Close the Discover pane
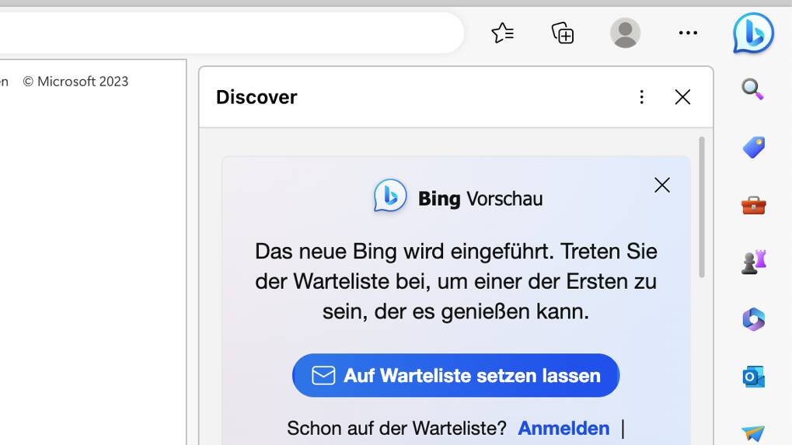Viewport: 792px width, 445px height. tap(682, 97)
